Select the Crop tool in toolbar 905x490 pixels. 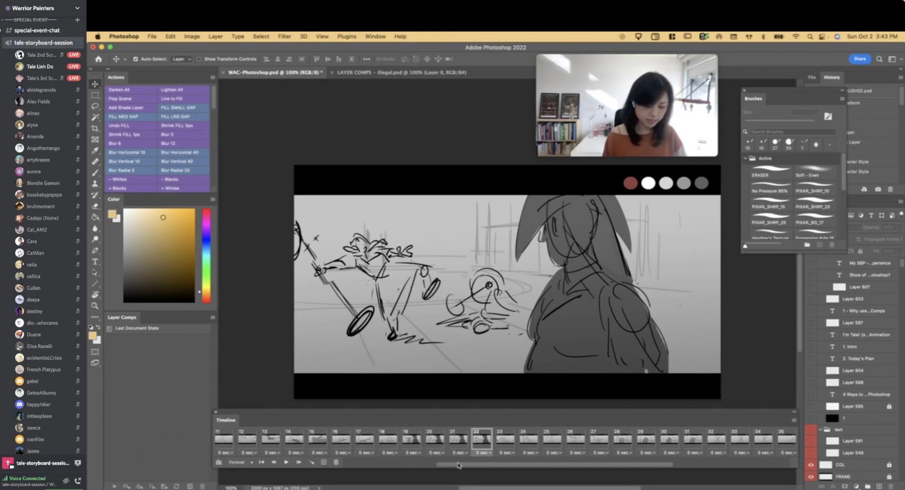(x=95, y=129)
